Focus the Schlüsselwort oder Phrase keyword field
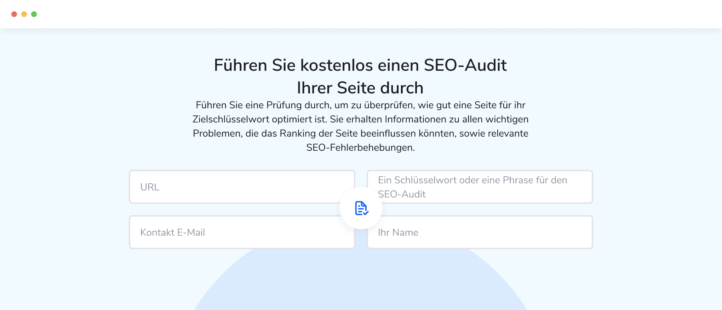Screen dimensions: 722x310 tap(480, 187)
